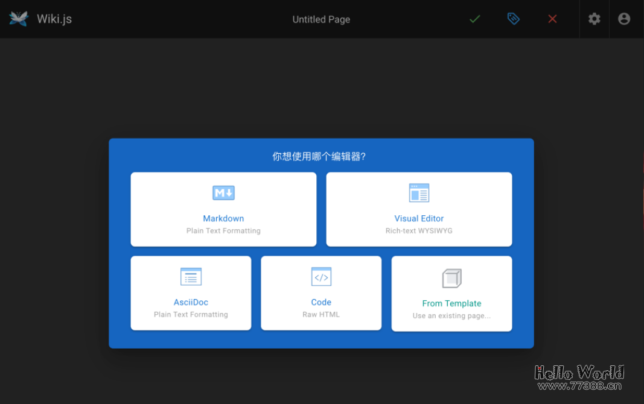644x404 pixels.
Task: Select the From Template cube icon
Action: [x=451, y=278]
